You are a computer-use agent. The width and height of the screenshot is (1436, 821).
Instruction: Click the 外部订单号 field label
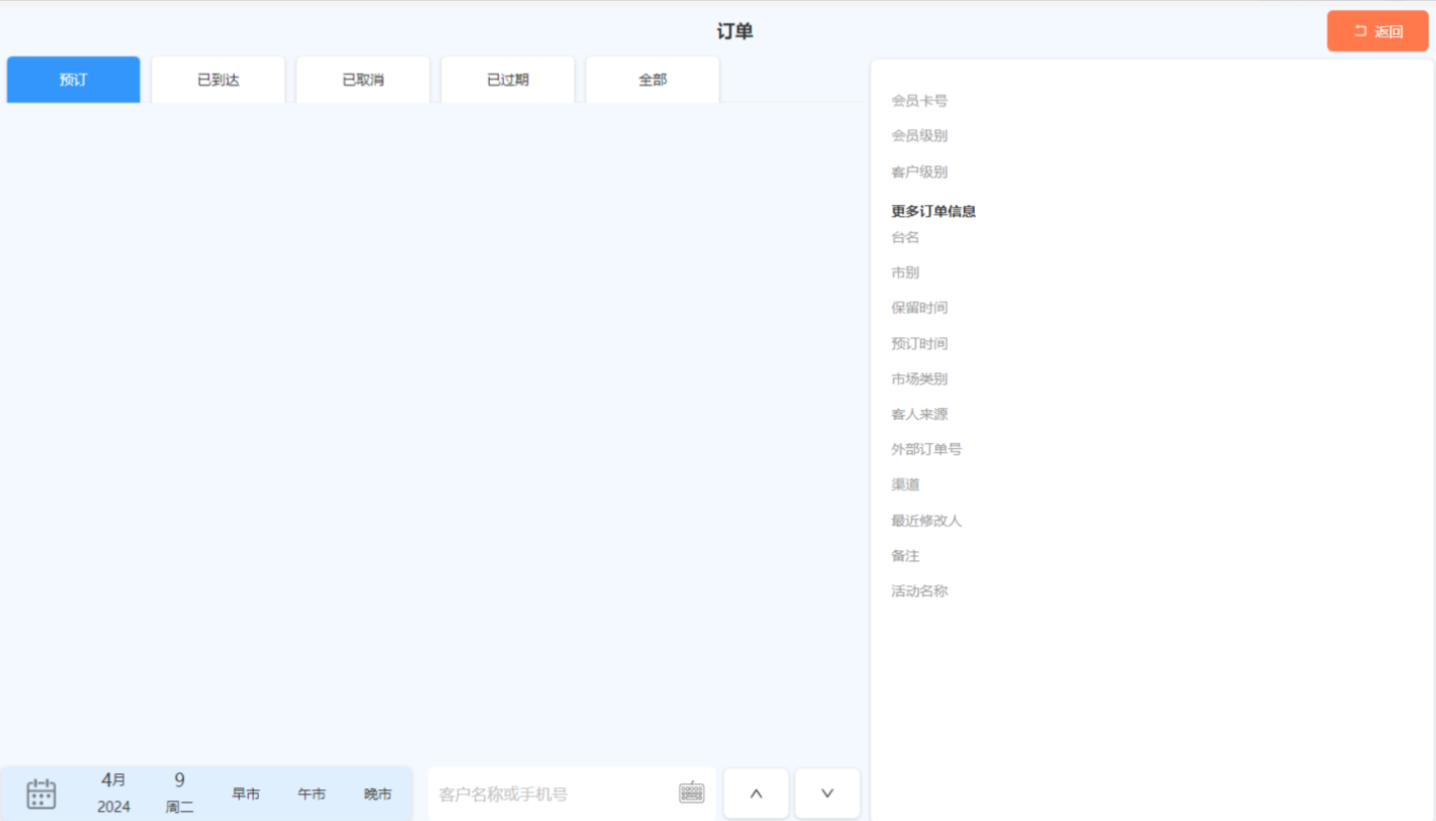[926, 449]
